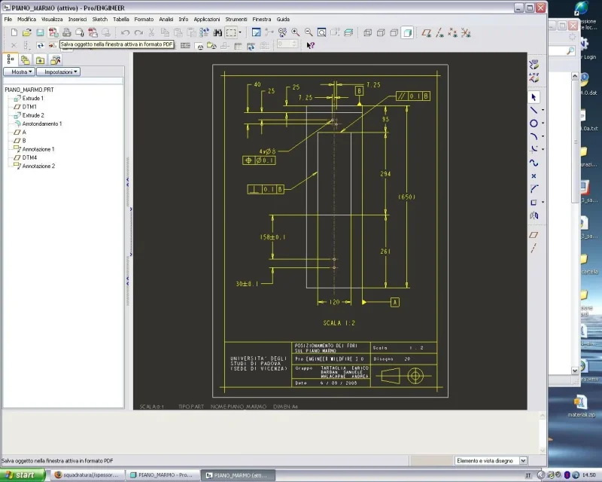Select the Line sketch tool

pos(534,110)
